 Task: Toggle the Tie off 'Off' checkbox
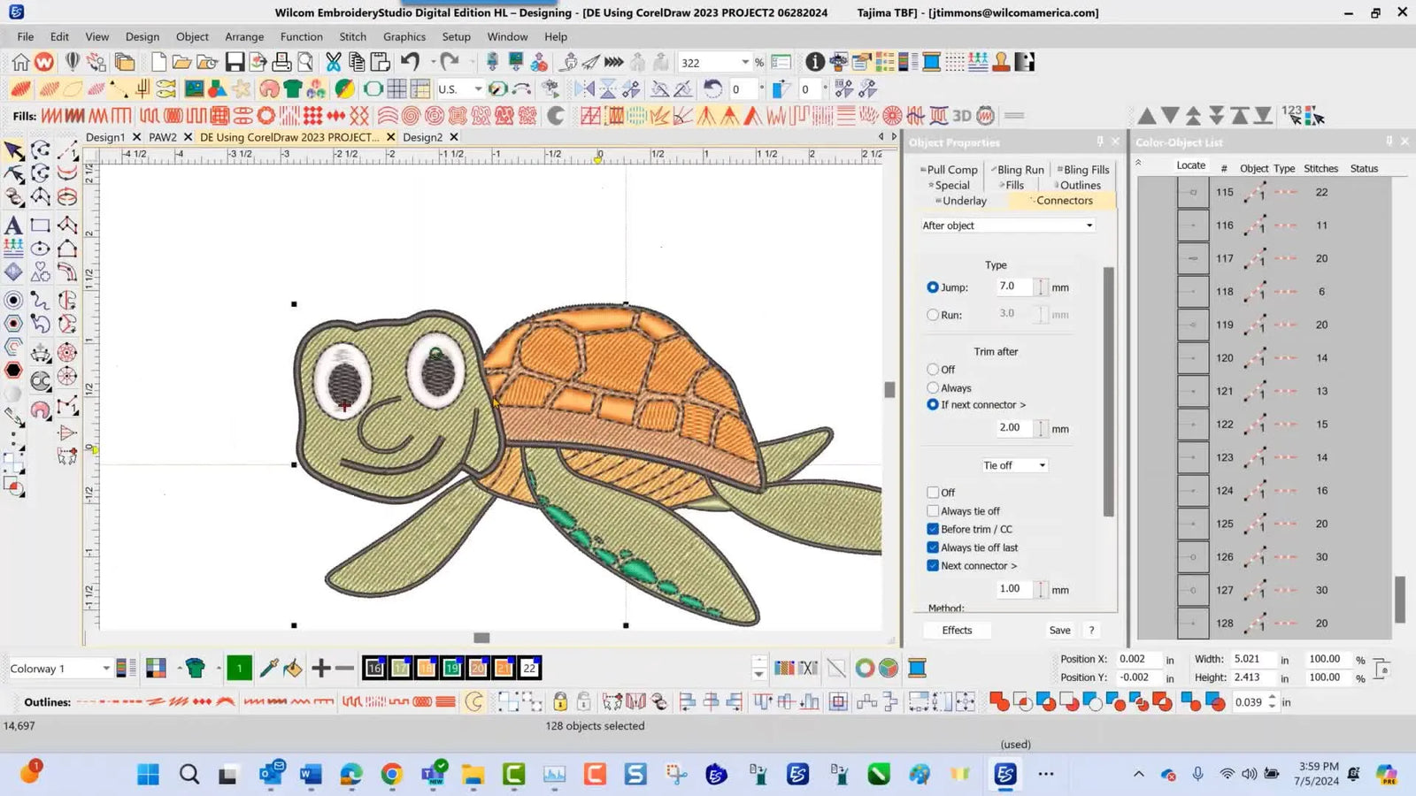click(x=933, y=493)
